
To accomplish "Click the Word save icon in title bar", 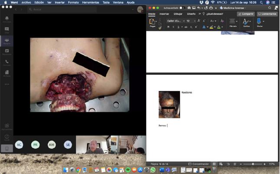I will pyautogui.click(x=194, y=8).
